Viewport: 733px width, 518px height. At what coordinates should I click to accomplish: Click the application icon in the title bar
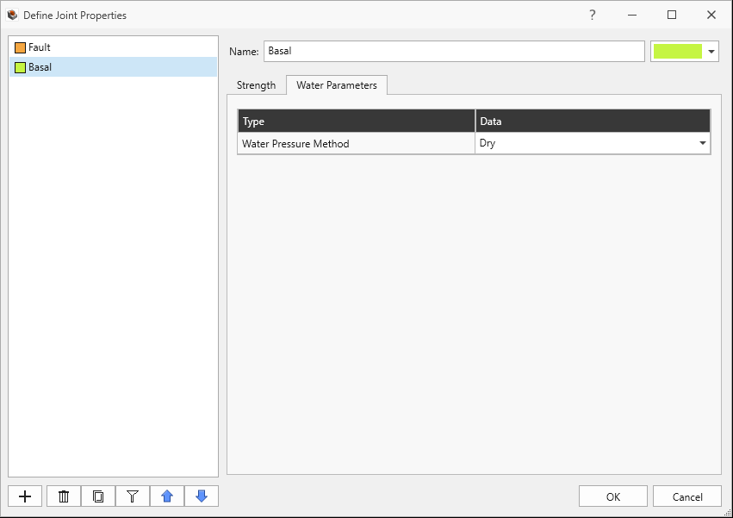[x=12, y=15]
